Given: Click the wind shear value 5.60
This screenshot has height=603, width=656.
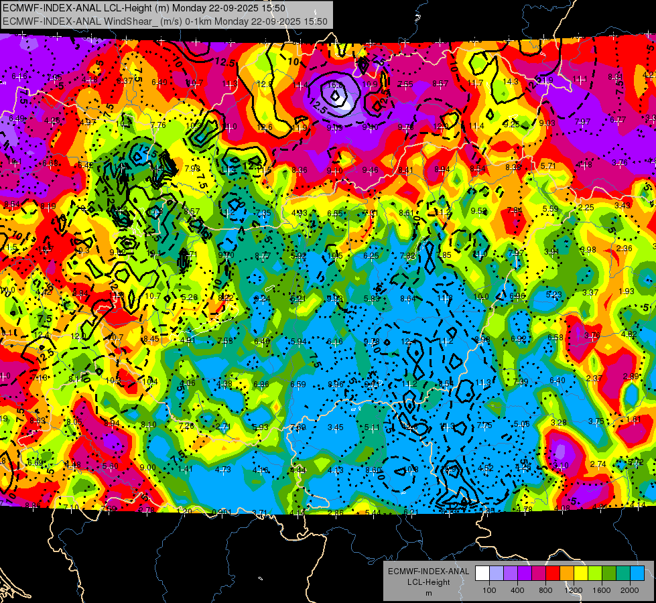Looking at the screenshot, I should click(x=110, y=466).
